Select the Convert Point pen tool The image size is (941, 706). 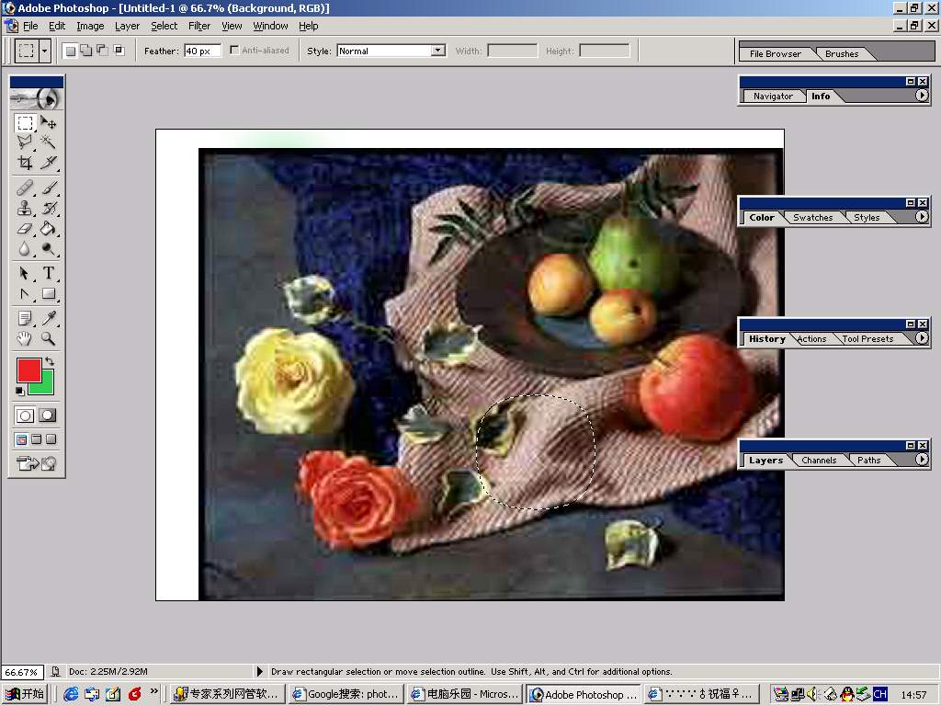[x=25, y=294]
